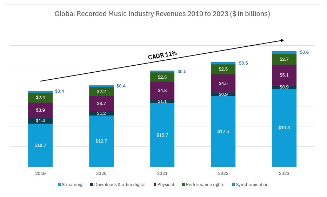The image size is (327, 197).
Task: Click the 2020 downloads segment labeled $1.2
Action: (101, 113)
